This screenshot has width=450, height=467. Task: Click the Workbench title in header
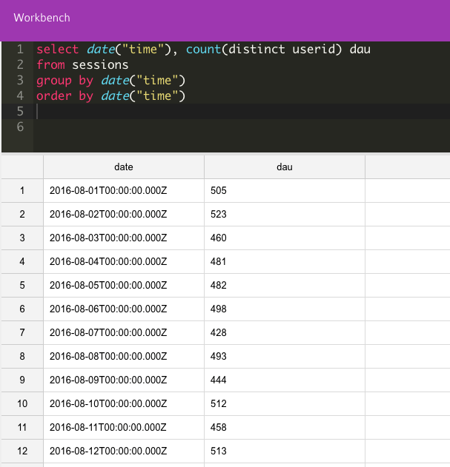tap(42, 17)
